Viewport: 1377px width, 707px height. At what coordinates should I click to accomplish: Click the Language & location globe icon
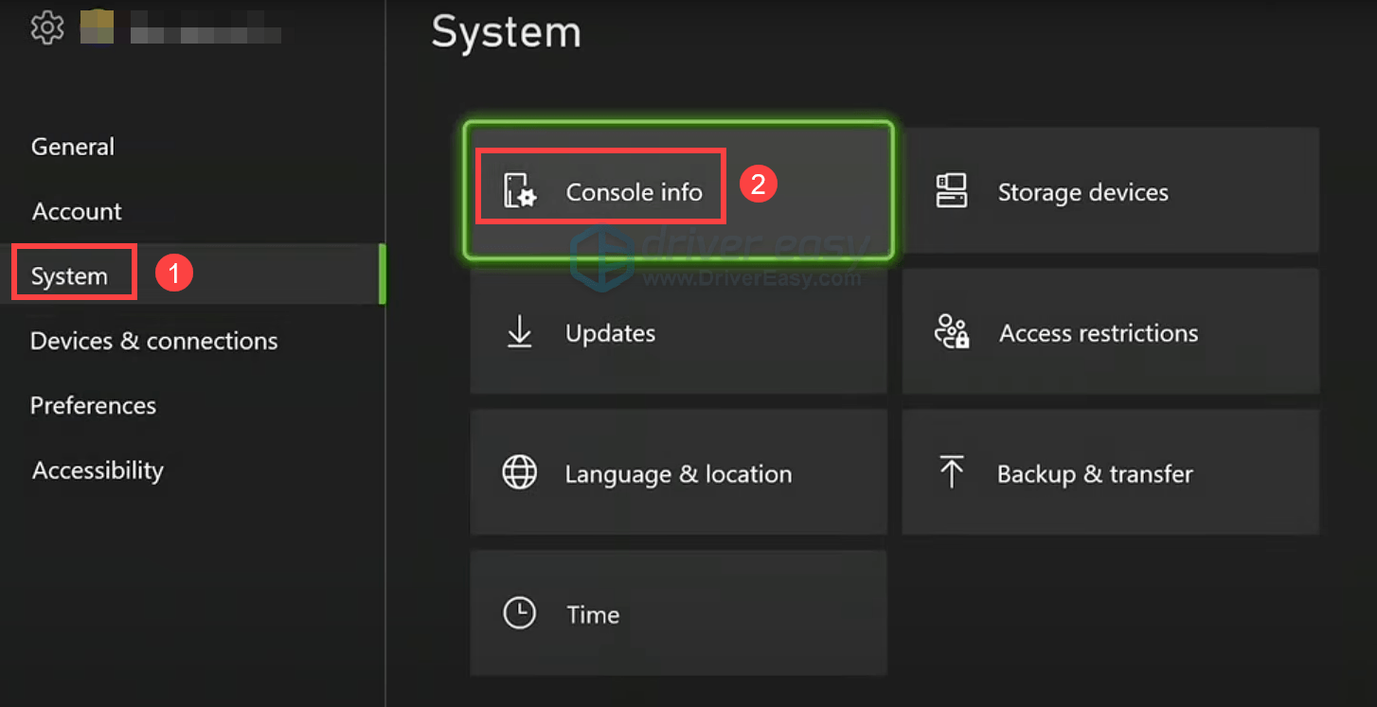coord(519,473)
